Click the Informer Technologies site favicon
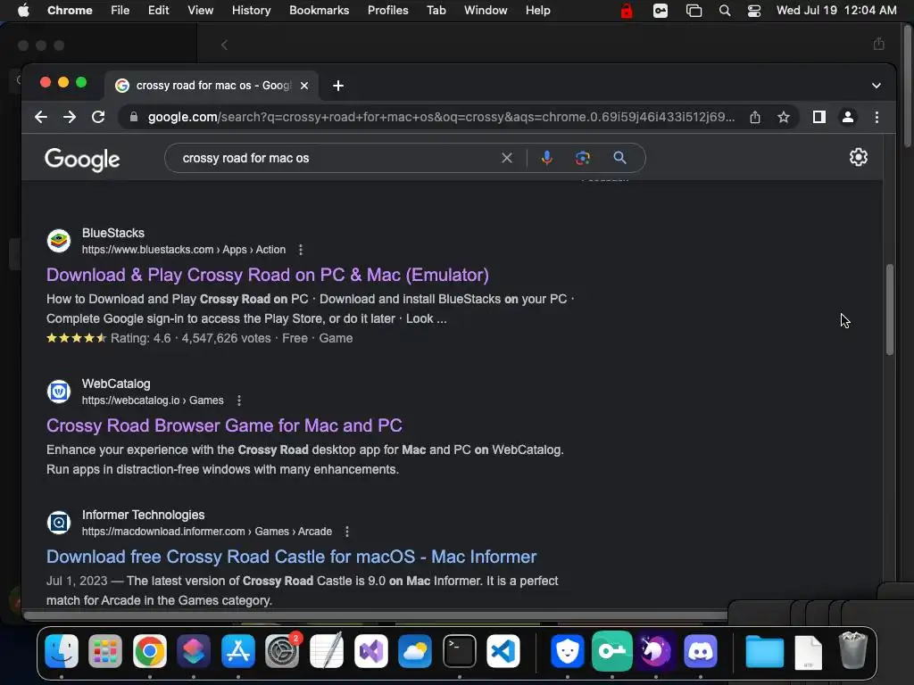This screenshot has width=914, height=685. pos(59,523)
